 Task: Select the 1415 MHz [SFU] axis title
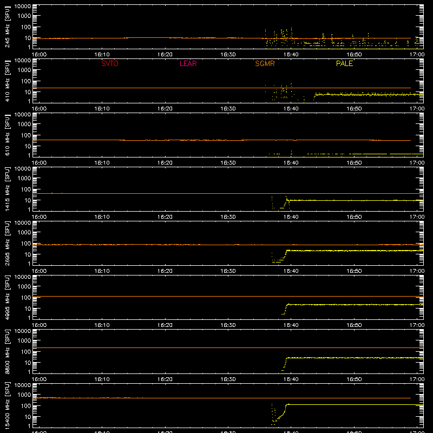click(8, 189)
